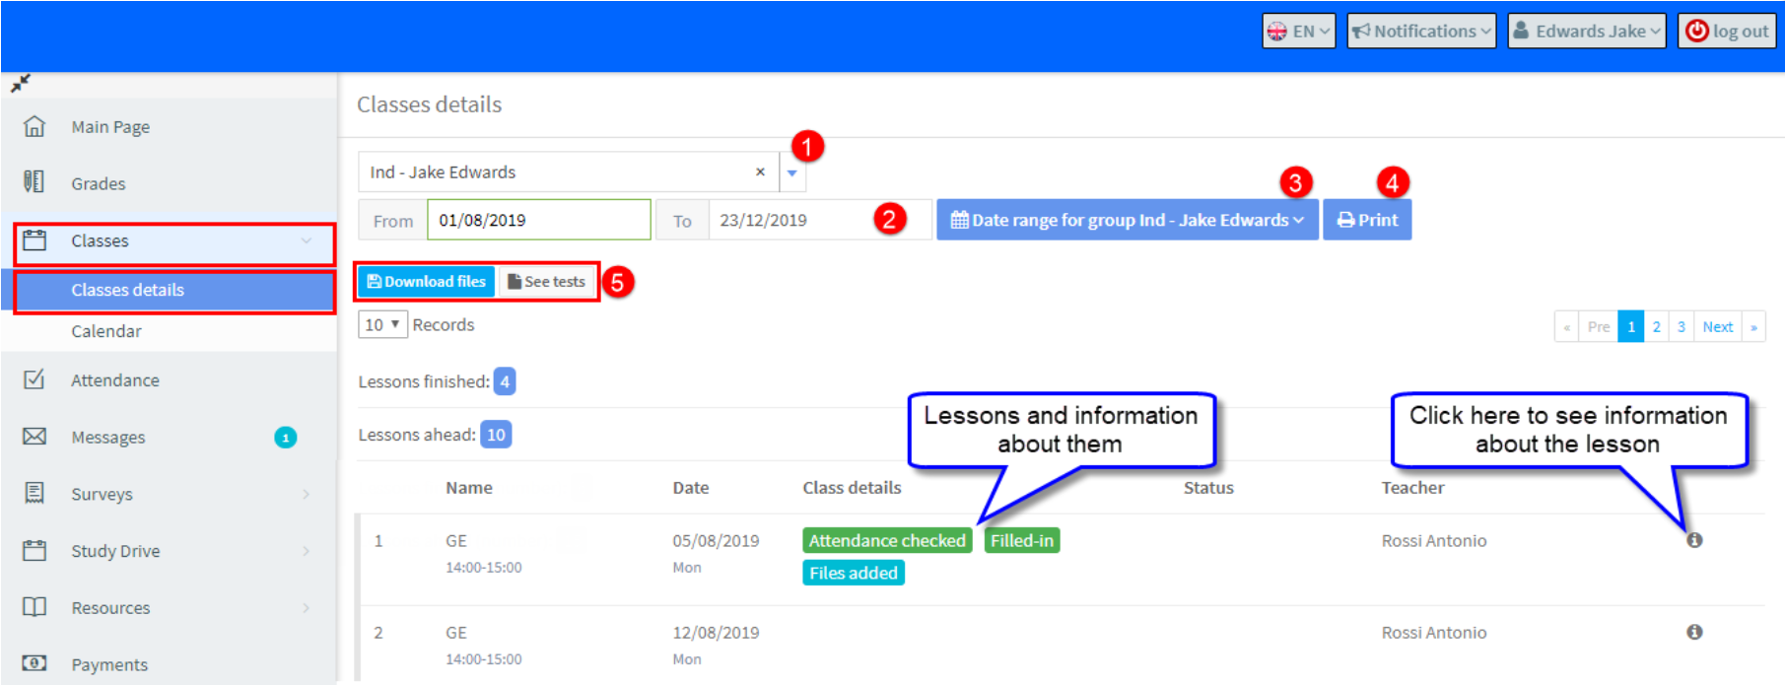This screenshot has height=686, width=1785.
Task: Expand the EN language dropdown
Action: 1298,32
